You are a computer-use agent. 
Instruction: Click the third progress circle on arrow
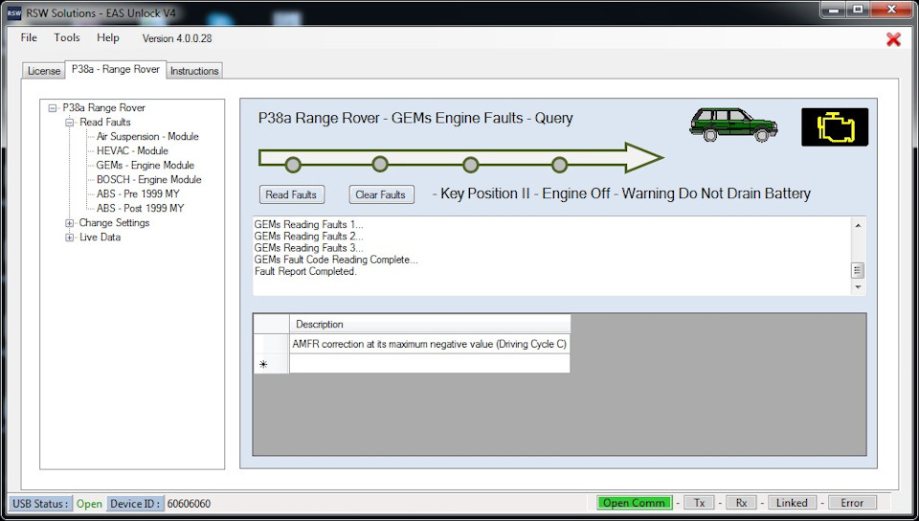coord(471,165)
